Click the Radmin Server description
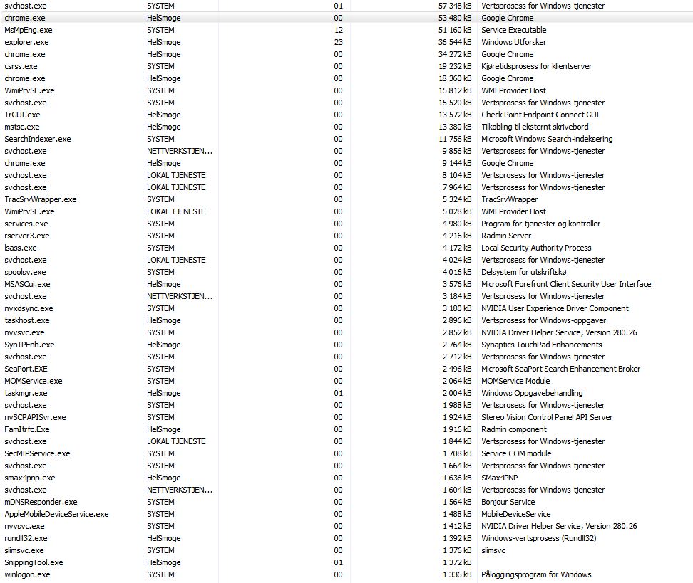The width and height of the screenshot is (693, 583). point(506,236)
